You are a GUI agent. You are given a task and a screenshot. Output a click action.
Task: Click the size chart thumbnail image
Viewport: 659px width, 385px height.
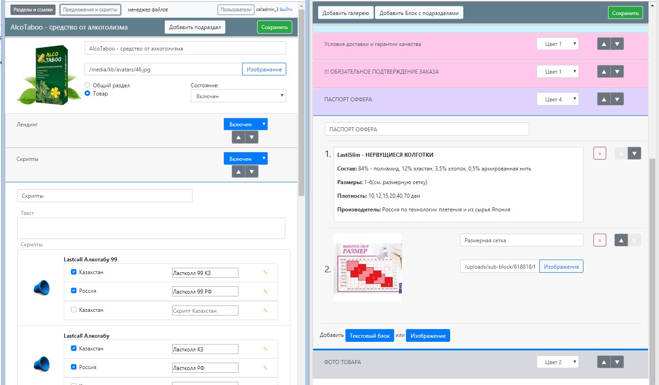368,268
